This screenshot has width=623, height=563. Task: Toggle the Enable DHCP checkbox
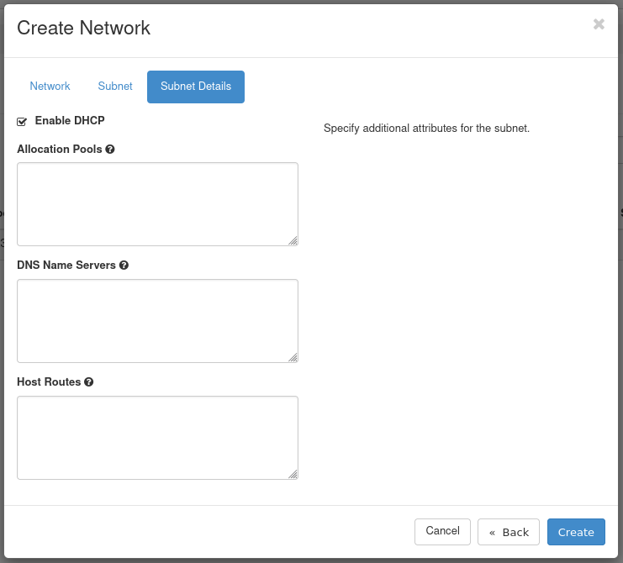point(22,122)
